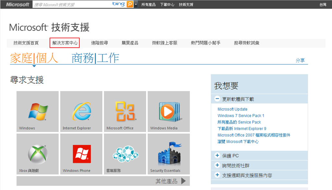Open the 微軟線上客服 tab
The width and height of the screenshot is (332, 190).
click(165, 43)
